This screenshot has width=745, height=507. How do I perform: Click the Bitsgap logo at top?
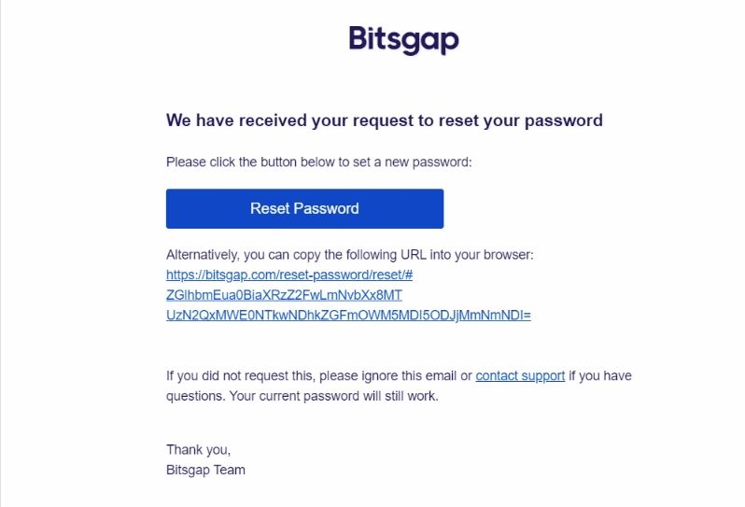click(x=403, y=40)
